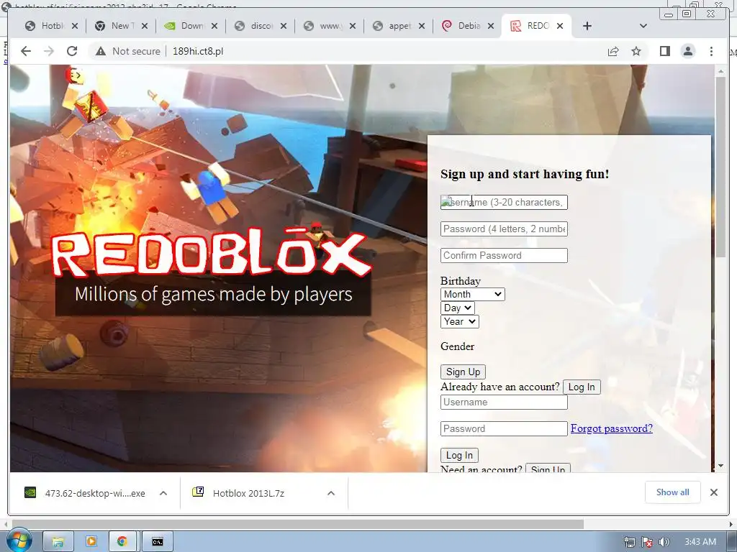The height and width of the screenshot is (552, 737).
Task: Click the login Password field
Action: 504,428
